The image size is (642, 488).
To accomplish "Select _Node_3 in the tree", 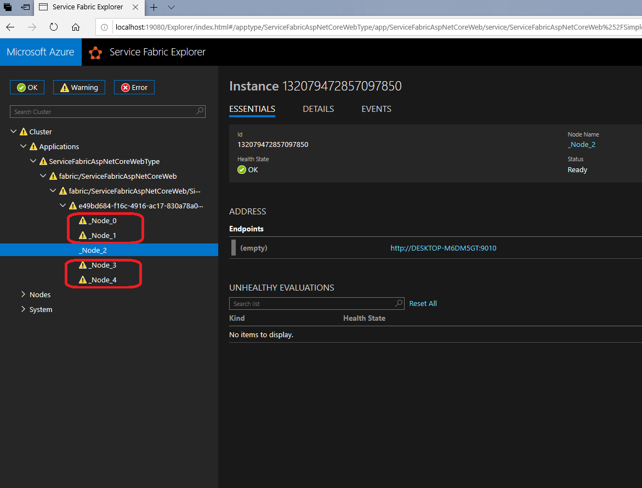I will coord(103,265).
